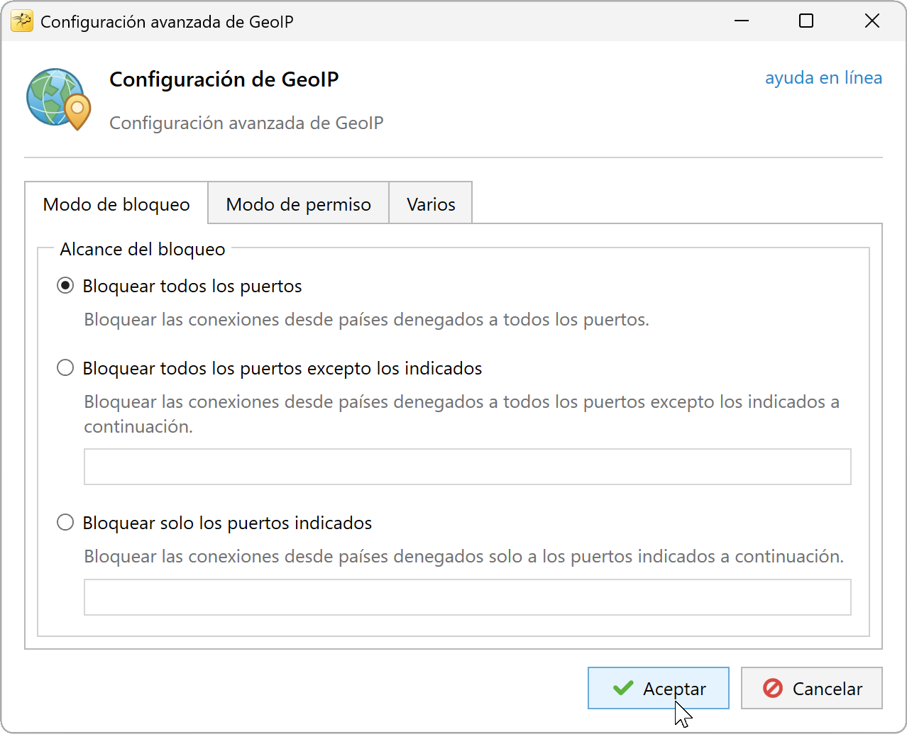The image size is (907, 749).
Task: Select the 'Modo de bloqueo' tab
Action: click(116, 204)
